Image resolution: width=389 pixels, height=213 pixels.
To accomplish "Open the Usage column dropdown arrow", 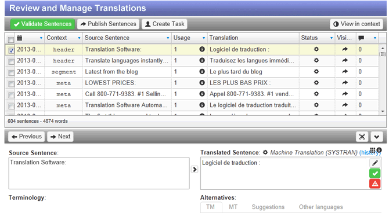I will click(204, 38).
